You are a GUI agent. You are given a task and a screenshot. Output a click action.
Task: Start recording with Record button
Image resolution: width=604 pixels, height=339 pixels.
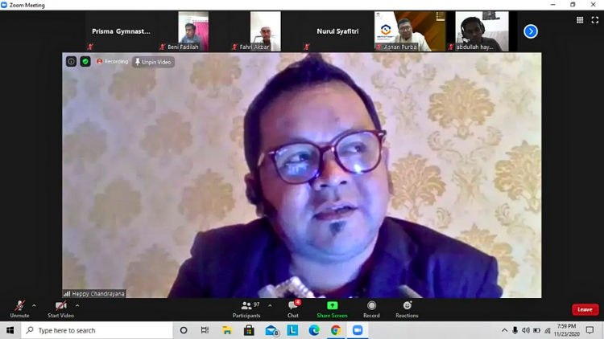click(371, 308)
